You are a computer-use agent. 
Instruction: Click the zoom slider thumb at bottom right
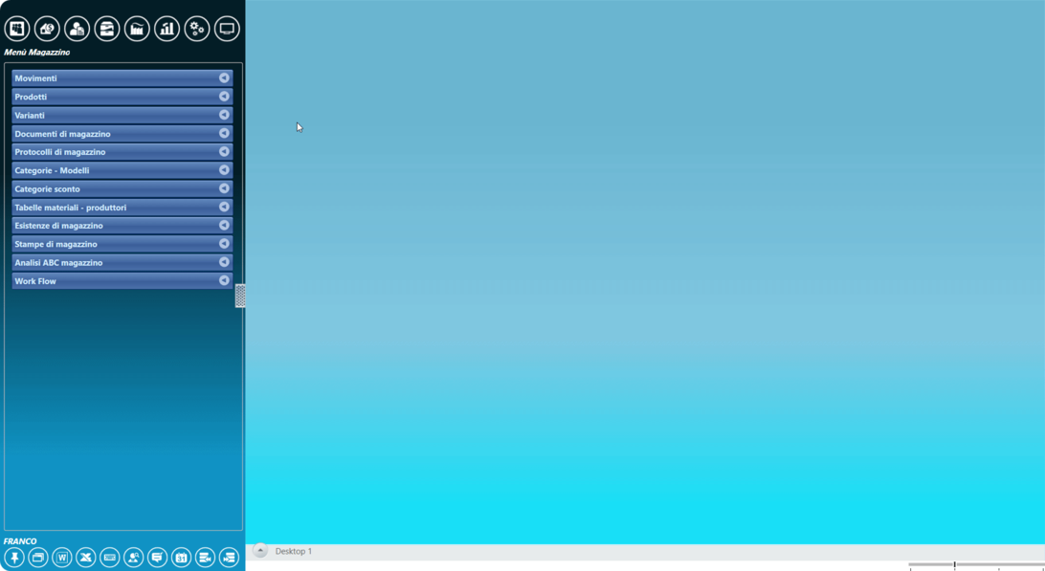coord(954,565)
